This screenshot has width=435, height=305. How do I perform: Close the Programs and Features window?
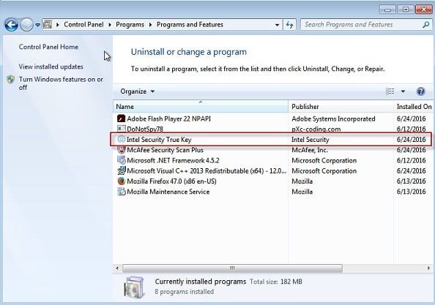point(424,10)
